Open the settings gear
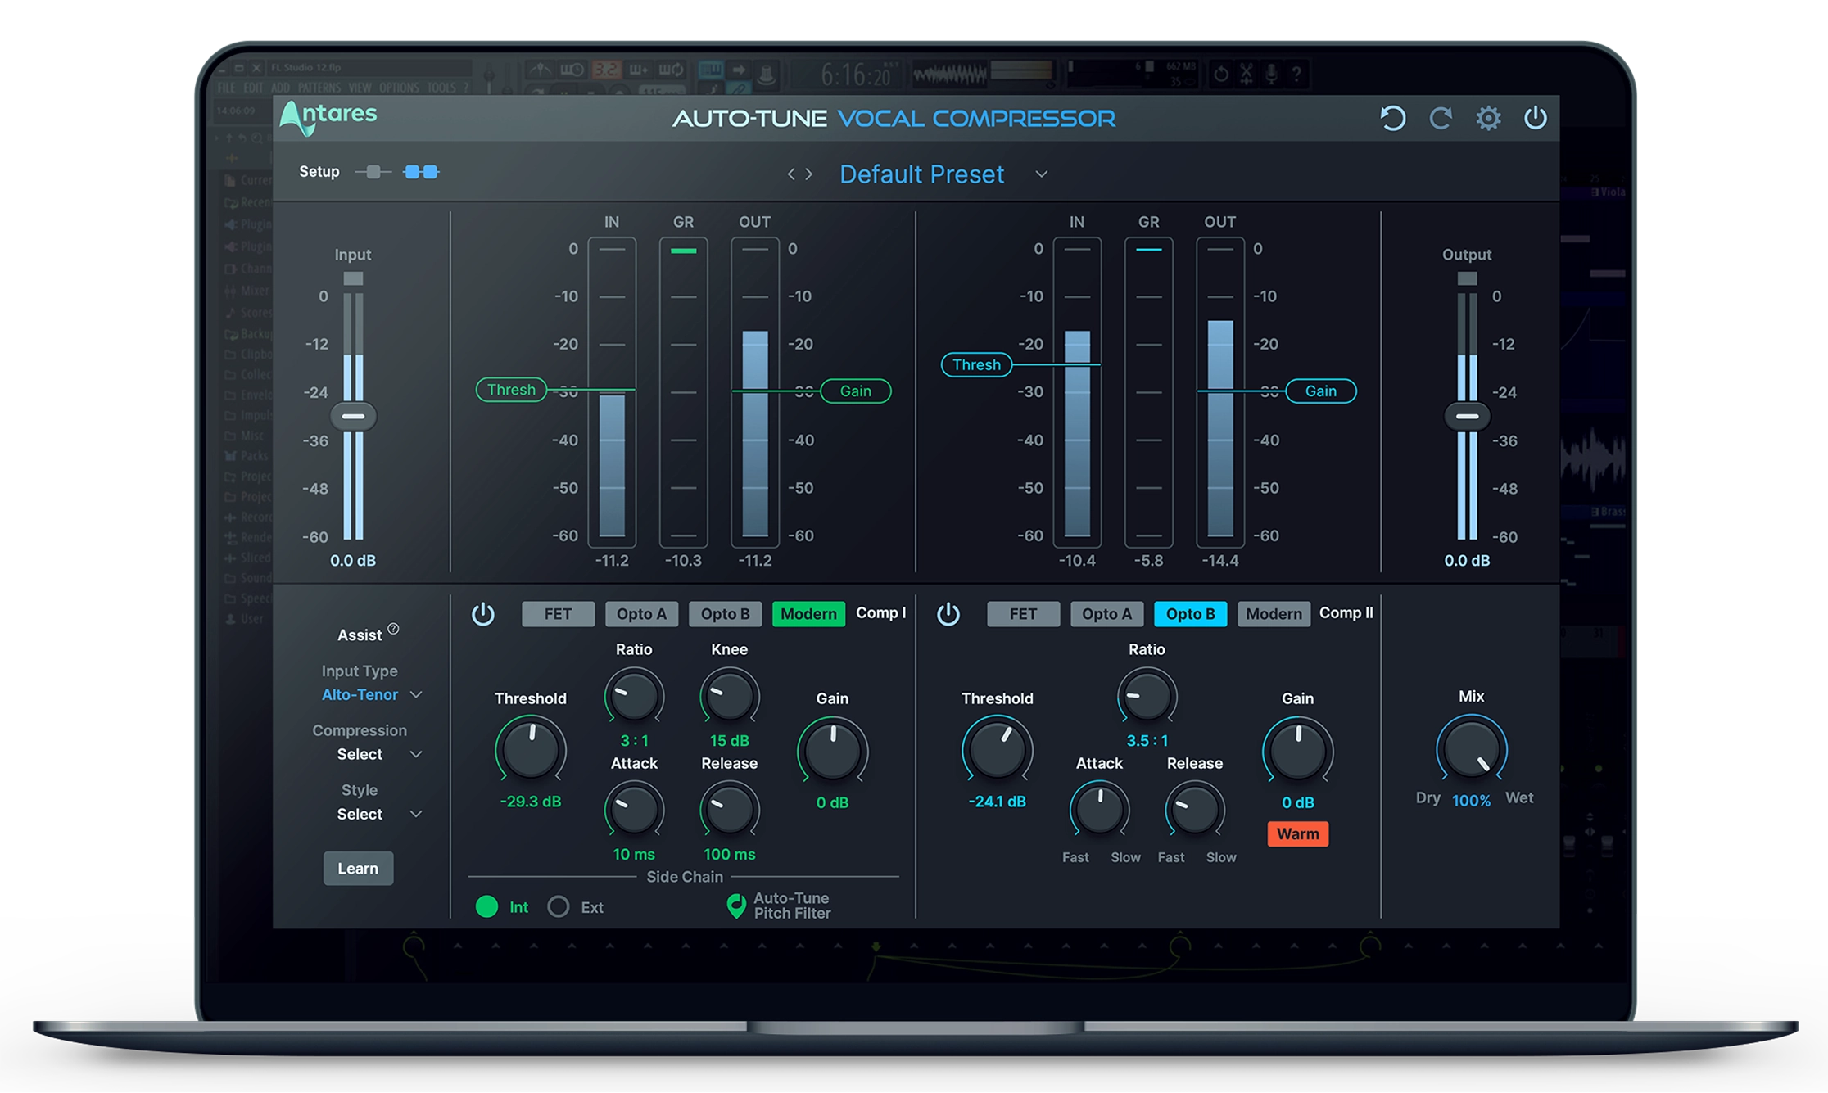 [1488, 118]
